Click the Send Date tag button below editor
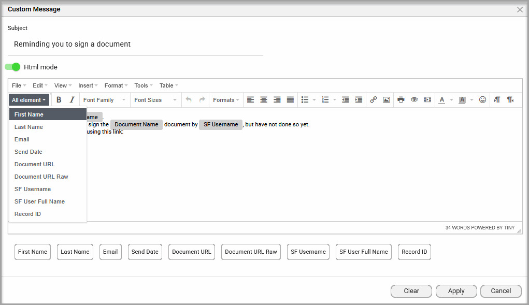Screen dimensions: 529x305 (145, 252)
